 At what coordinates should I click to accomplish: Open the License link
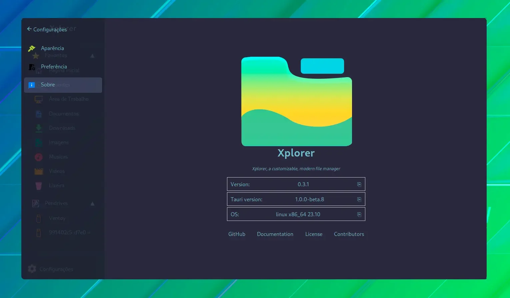[x=314, y=234]
